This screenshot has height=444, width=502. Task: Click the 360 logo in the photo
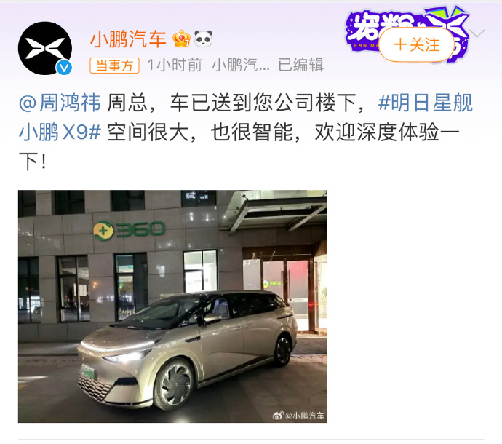pos(129,230)
